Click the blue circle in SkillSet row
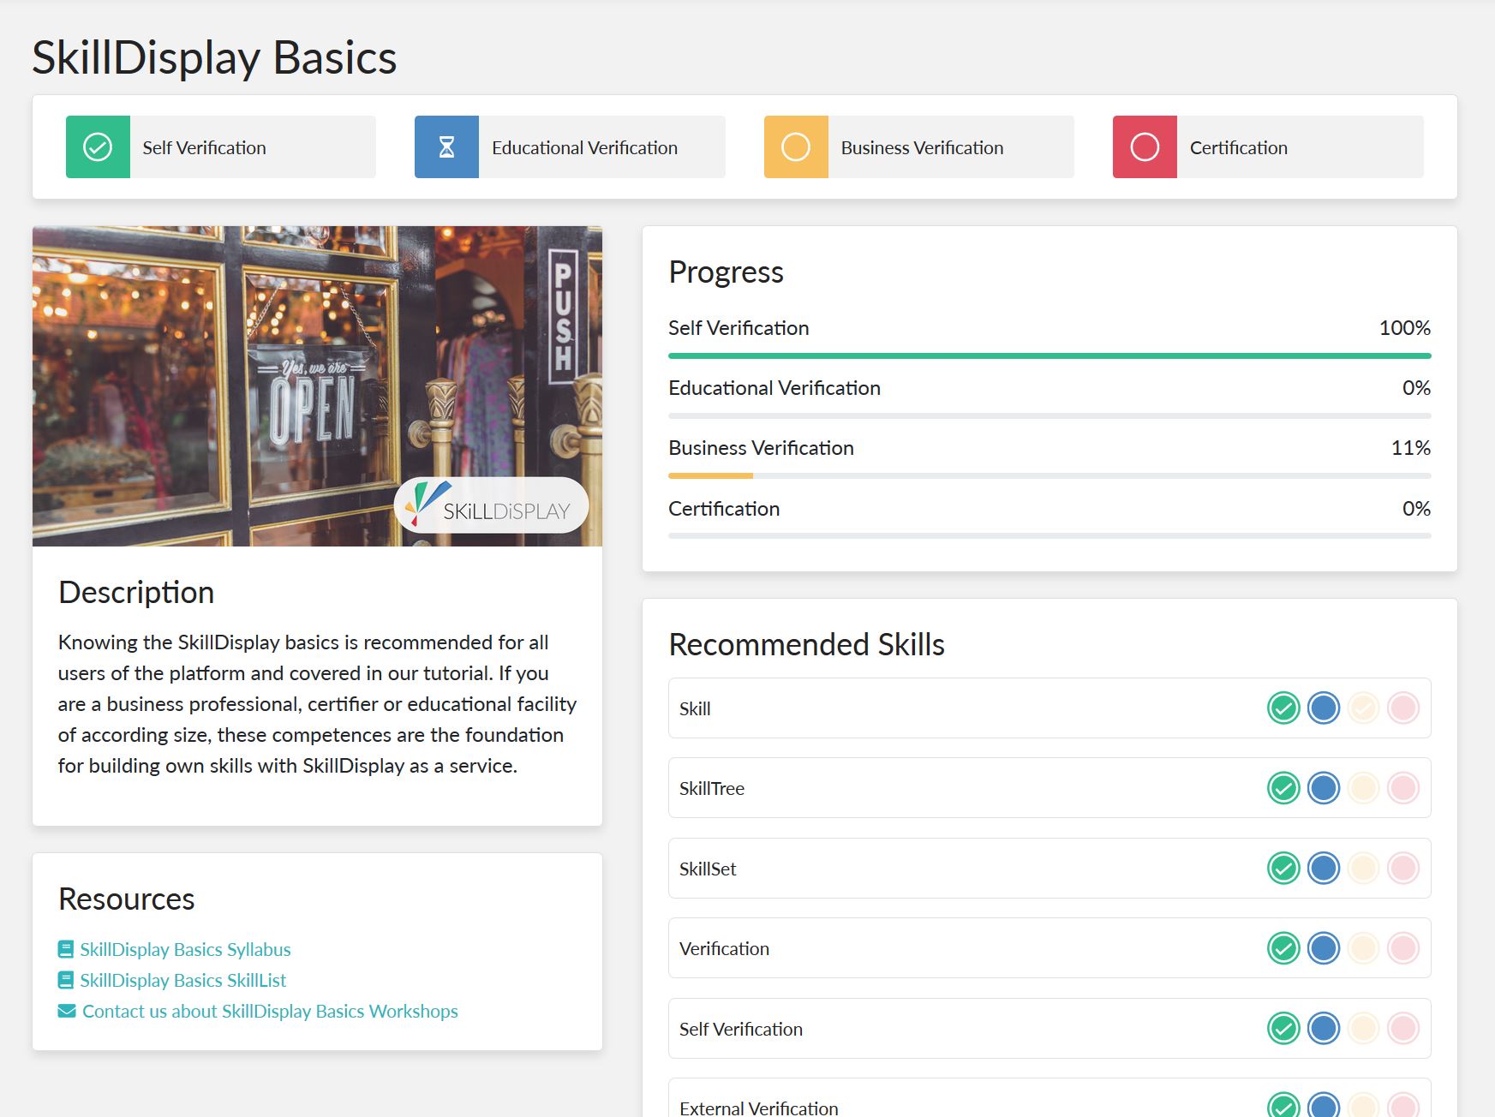 [x=1324, y=869]
